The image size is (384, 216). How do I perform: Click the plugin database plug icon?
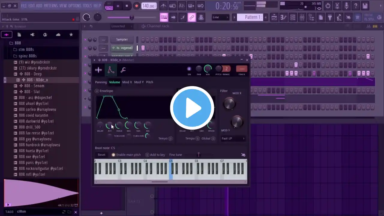click(330, 17)
